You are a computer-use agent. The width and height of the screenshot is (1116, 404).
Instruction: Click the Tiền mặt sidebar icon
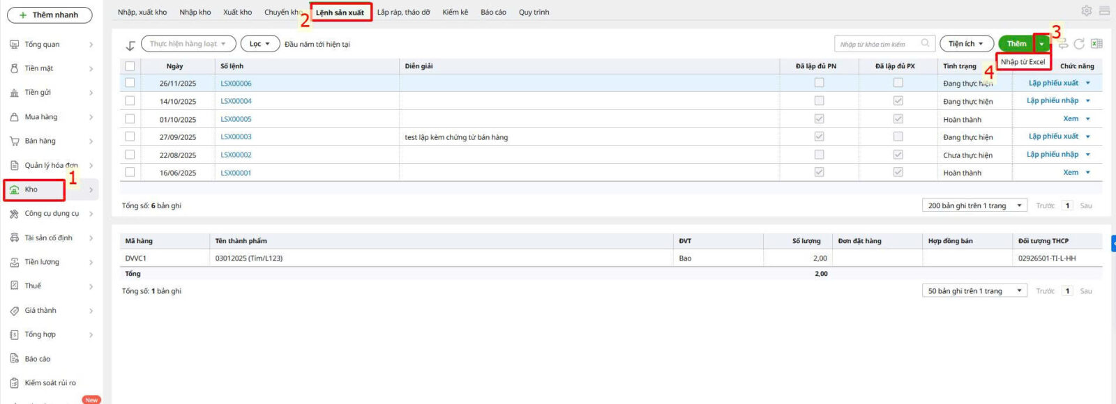point(14,68)
